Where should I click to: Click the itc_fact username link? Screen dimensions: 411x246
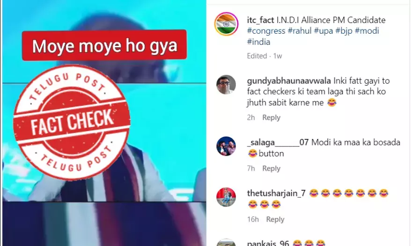[261, 20]
